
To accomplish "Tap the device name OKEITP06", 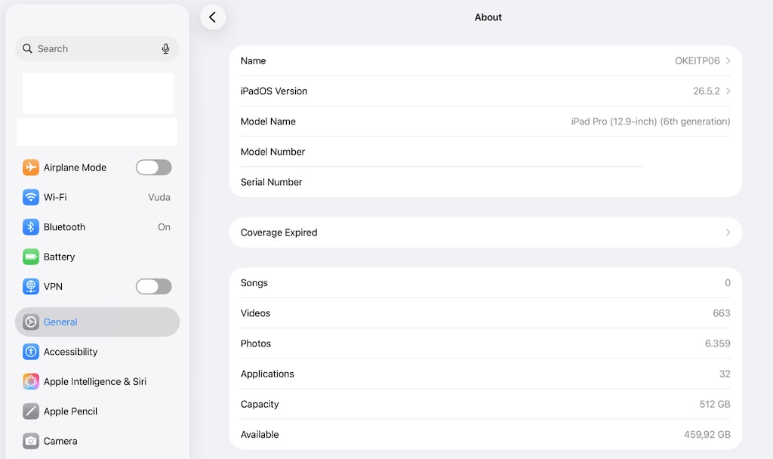I will [697, 60].
